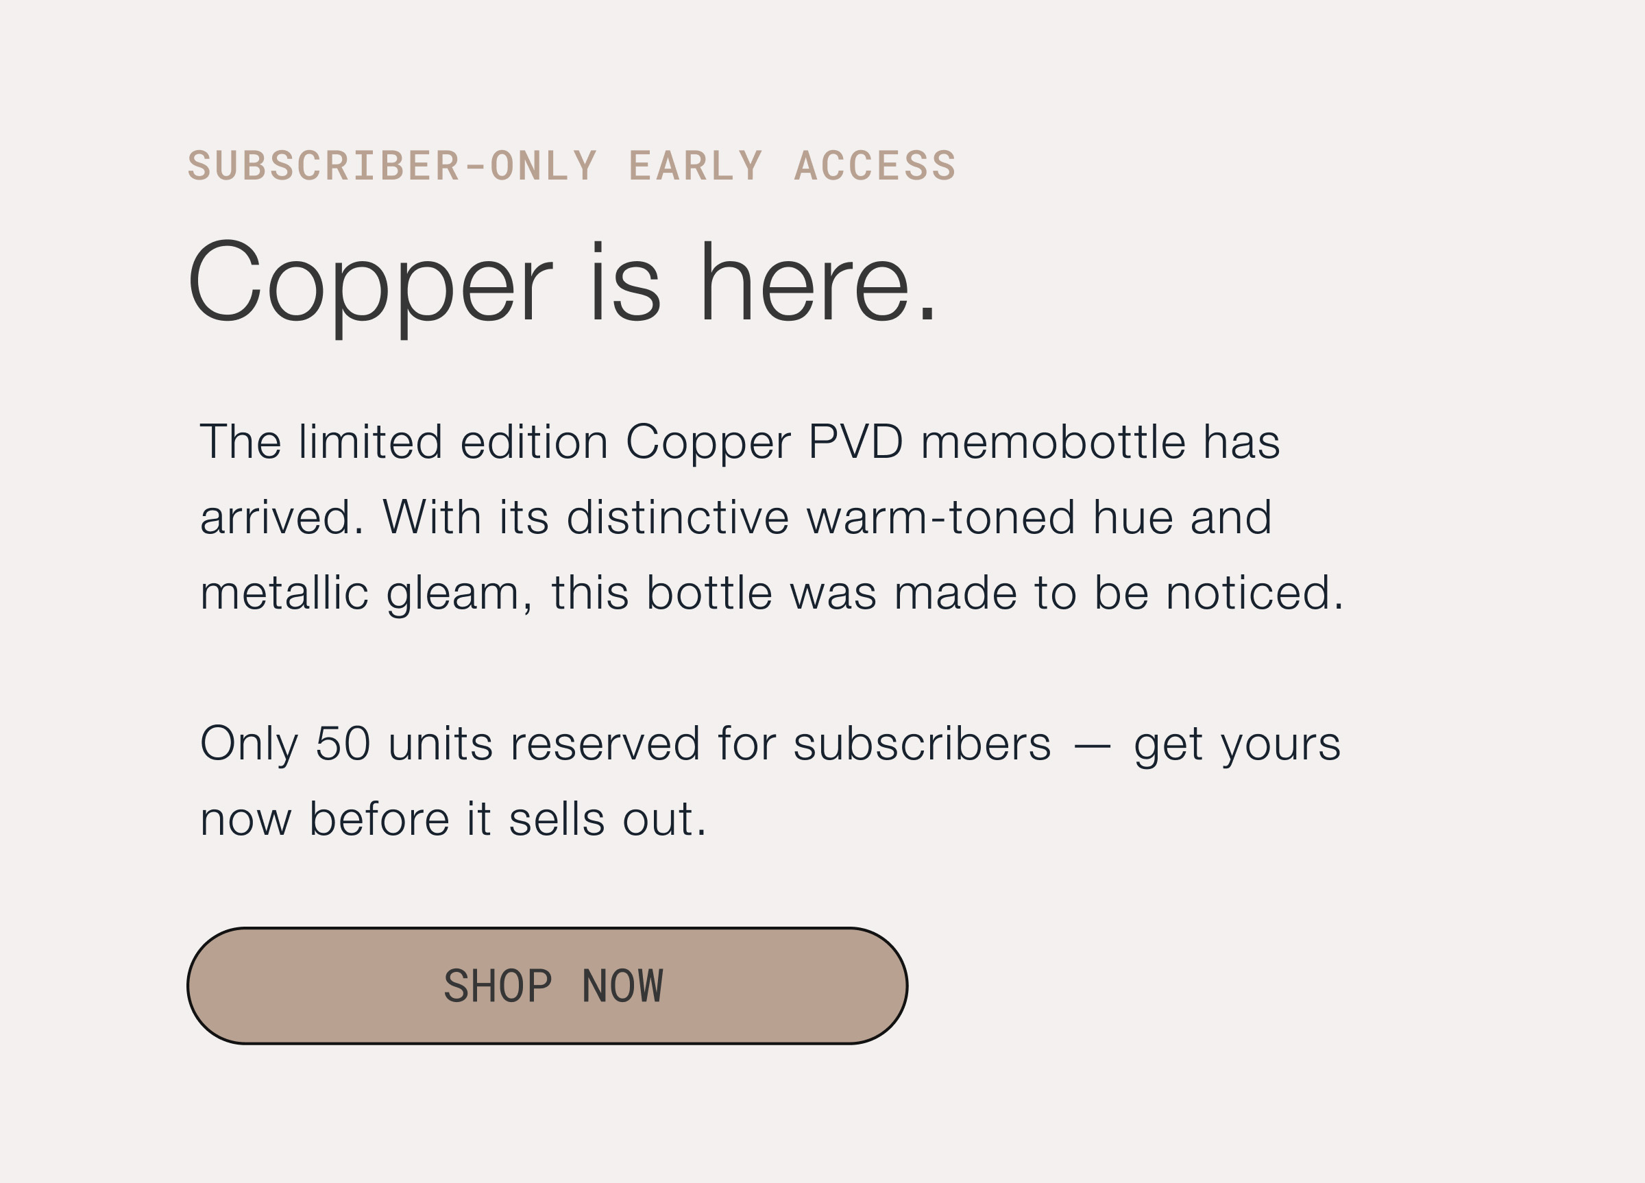Click the word 'noticed.' ending the first paragraph
Image resolution: width=1645 pixels, height=1183 pixels.
click(x=1255, y=593)
